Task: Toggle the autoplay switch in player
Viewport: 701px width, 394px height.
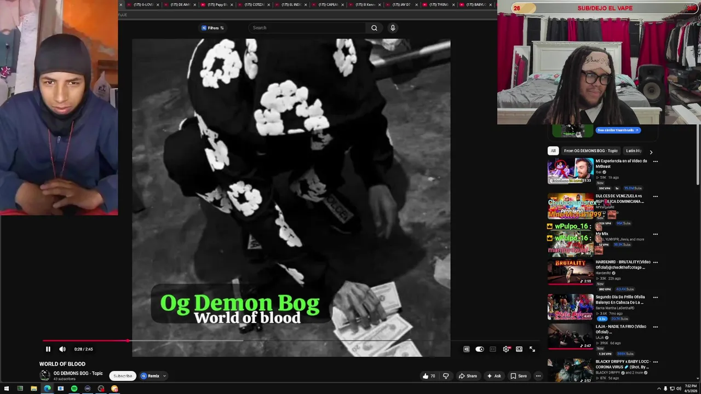Action: pos(480,349)
